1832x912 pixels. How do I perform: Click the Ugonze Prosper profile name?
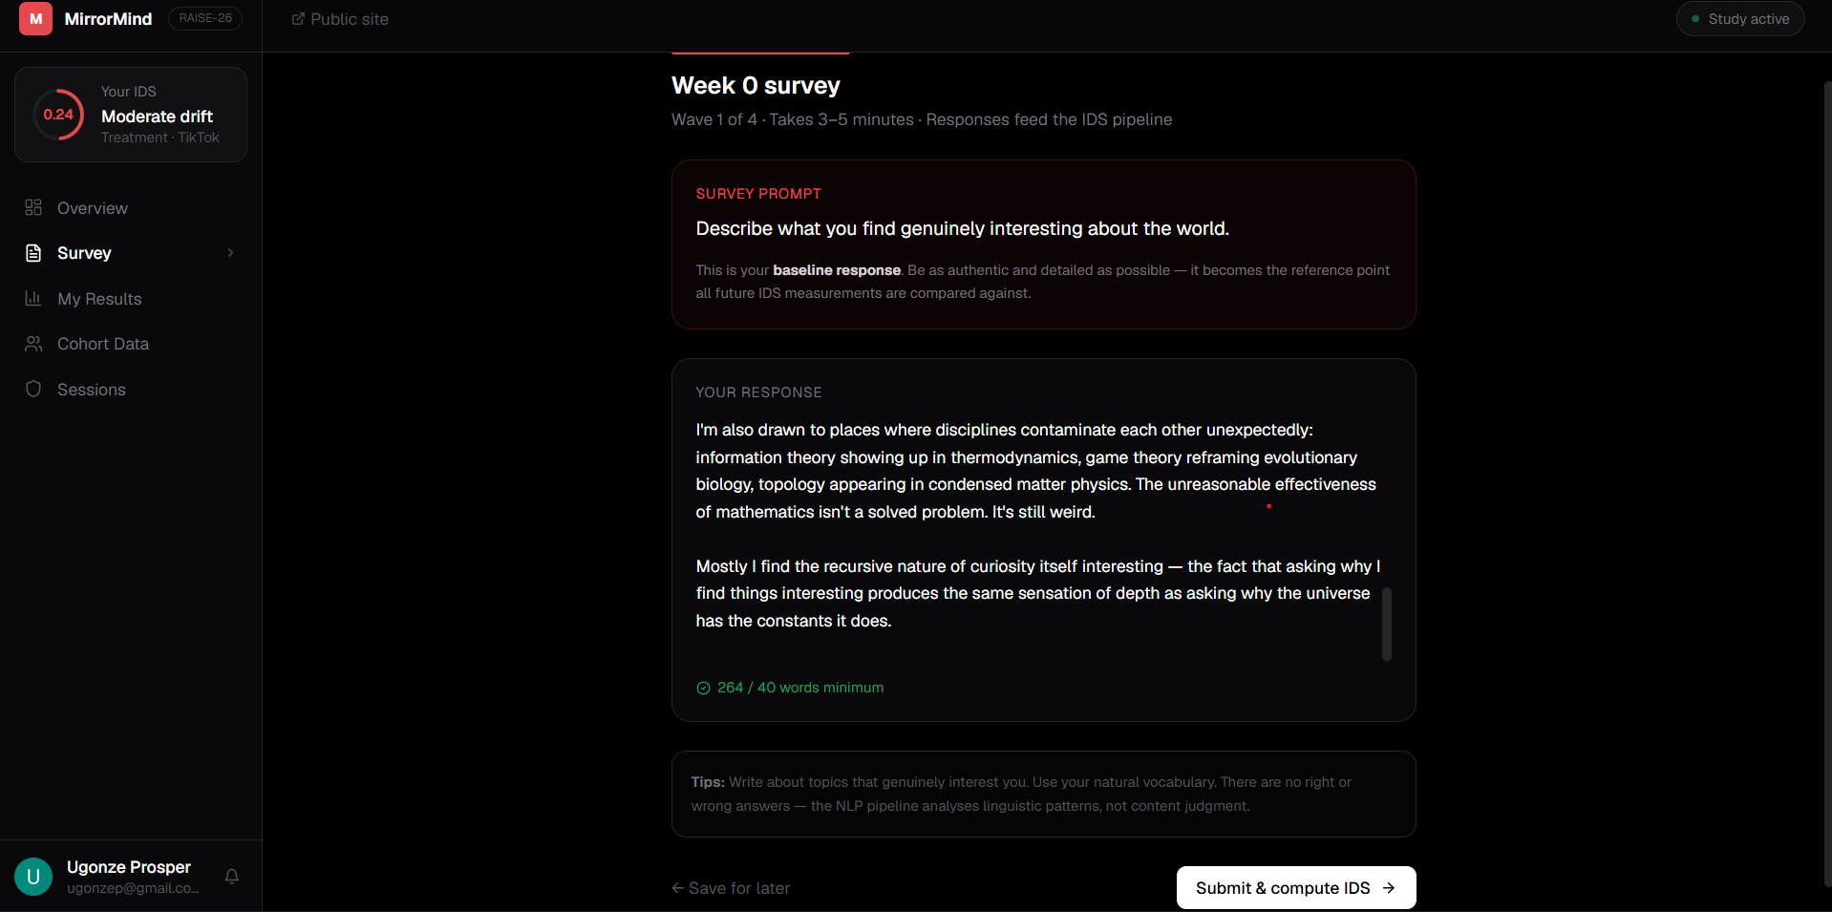point(129,867)
